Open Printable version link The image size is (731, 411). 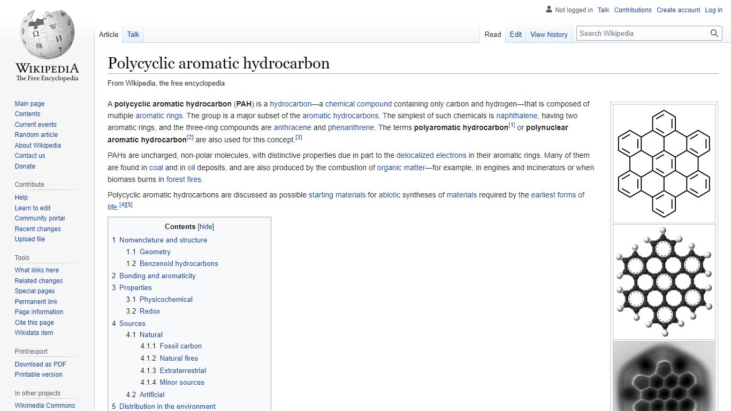pyautogui.click(x=39, y=375)
